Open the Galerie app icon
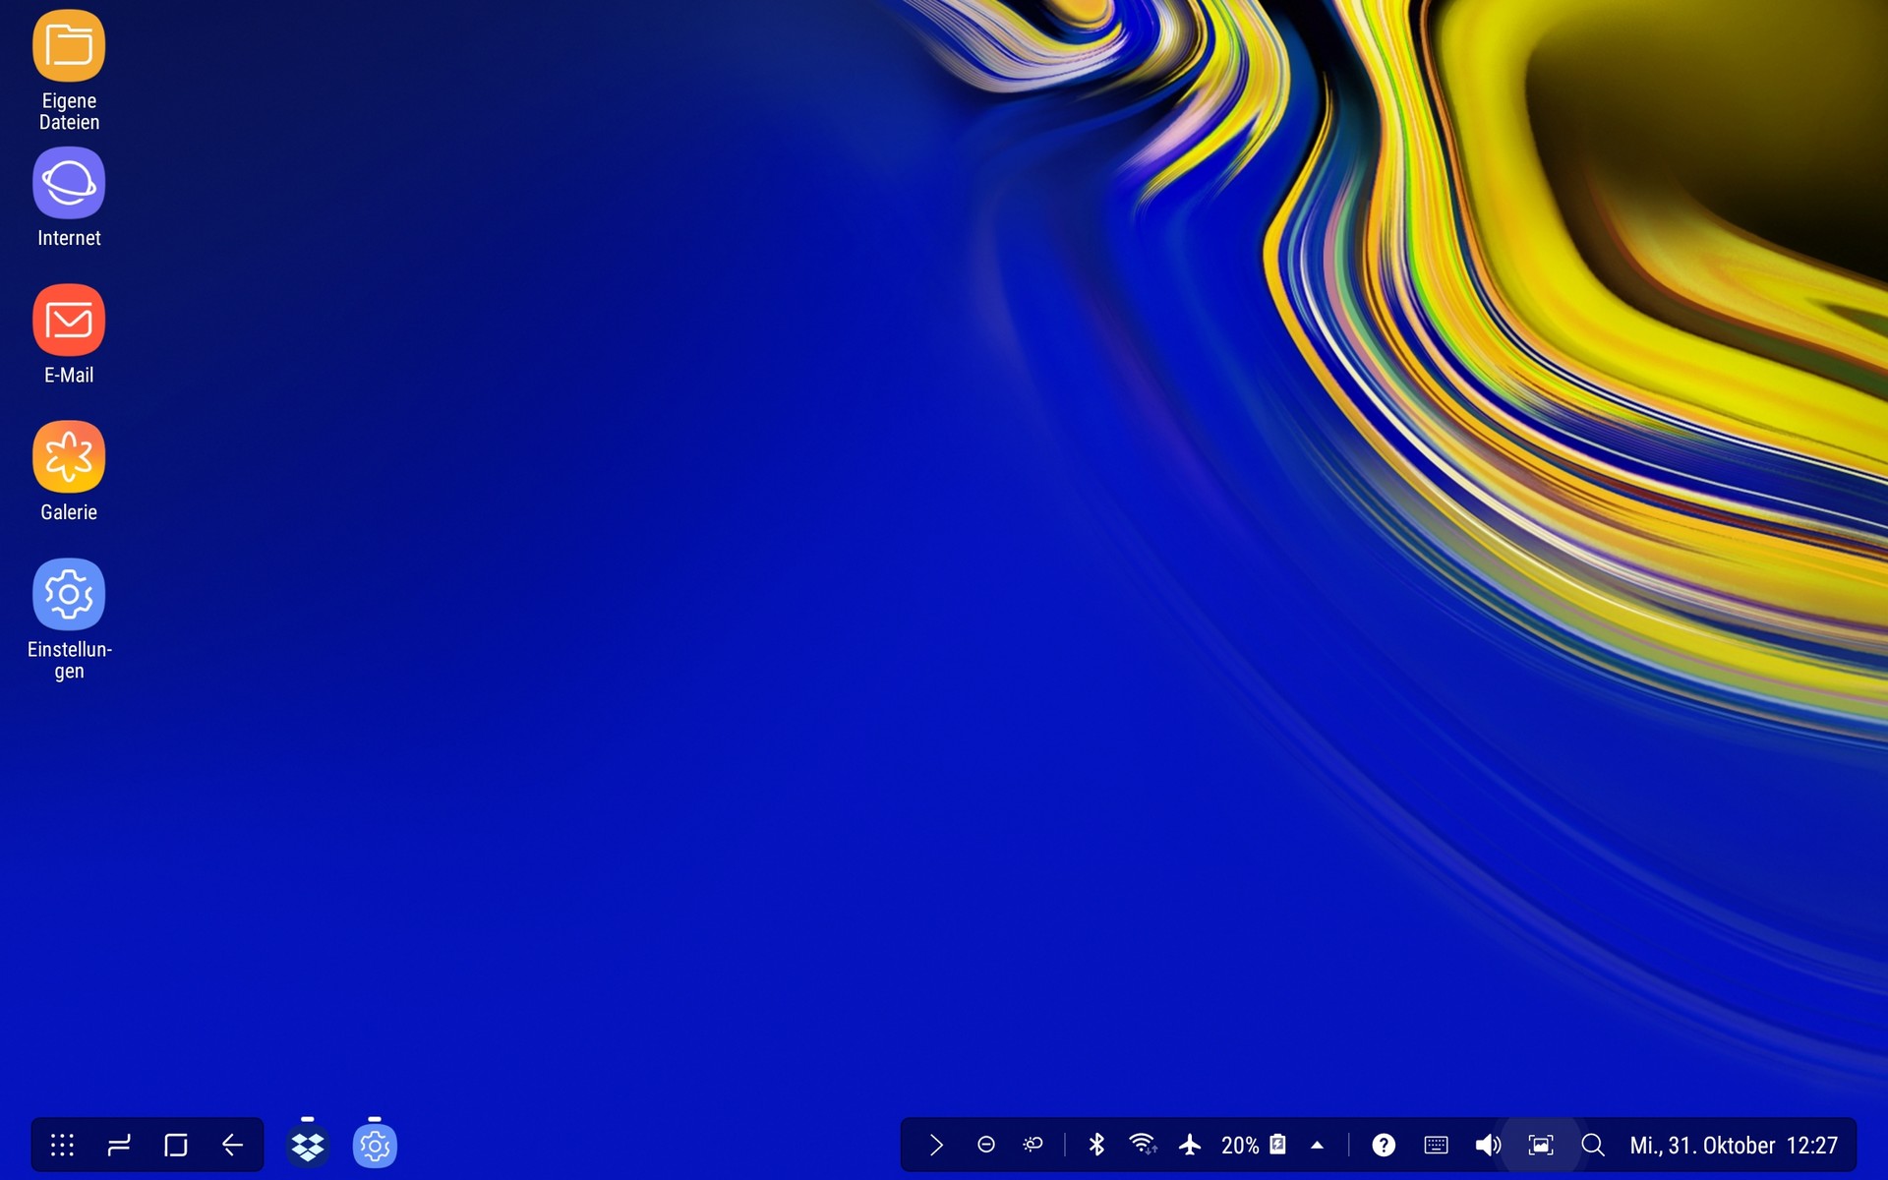The image size is (1888, 1180). [69, 457]
